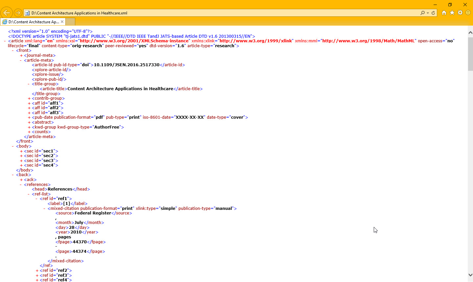
Task: Expand the ref2 reference
Action: point(37,271)
